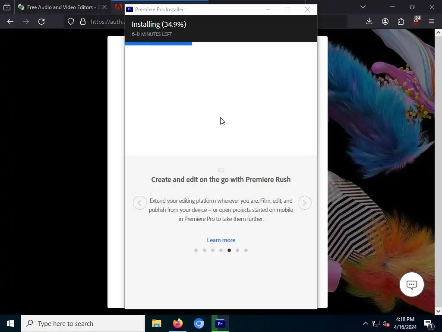Open the notification center icon
Image resolution: width=442 pixels, height=332 pixels.
[x=429, y=323]
